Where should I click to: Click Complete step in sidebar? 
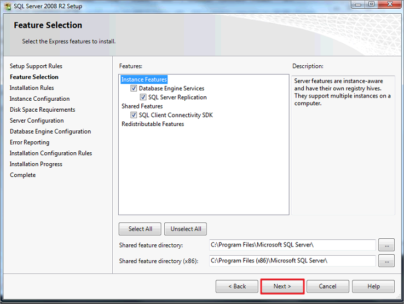click(22, 175)
